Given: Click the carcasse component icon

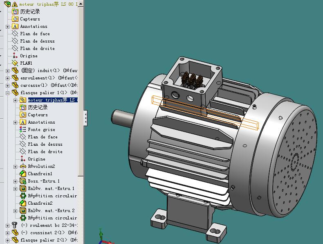Looking at the screenshot, I should click(15, 85).
